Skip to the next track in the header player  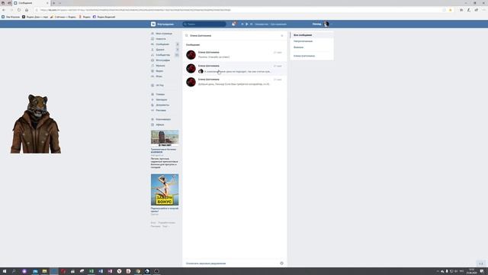(x=251, y=24)
